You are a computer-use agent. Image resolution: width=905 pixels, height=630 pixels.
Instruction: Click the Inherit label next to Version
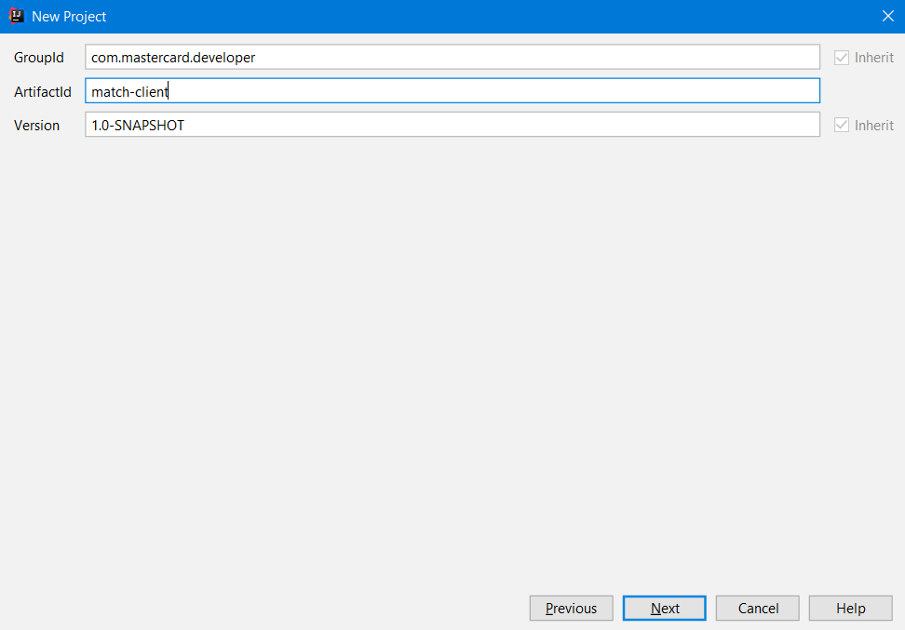[874, 125]
